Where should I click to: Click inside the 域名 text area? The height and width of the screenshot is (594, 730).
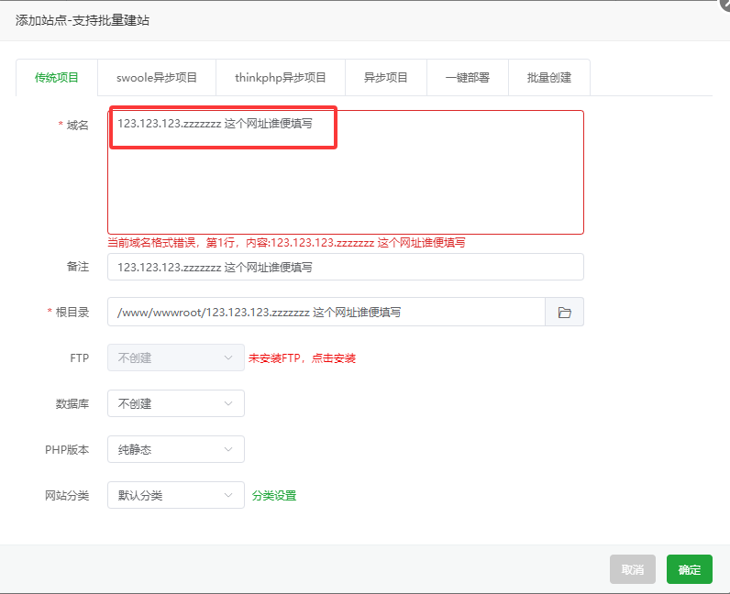(x=346, y=172)
